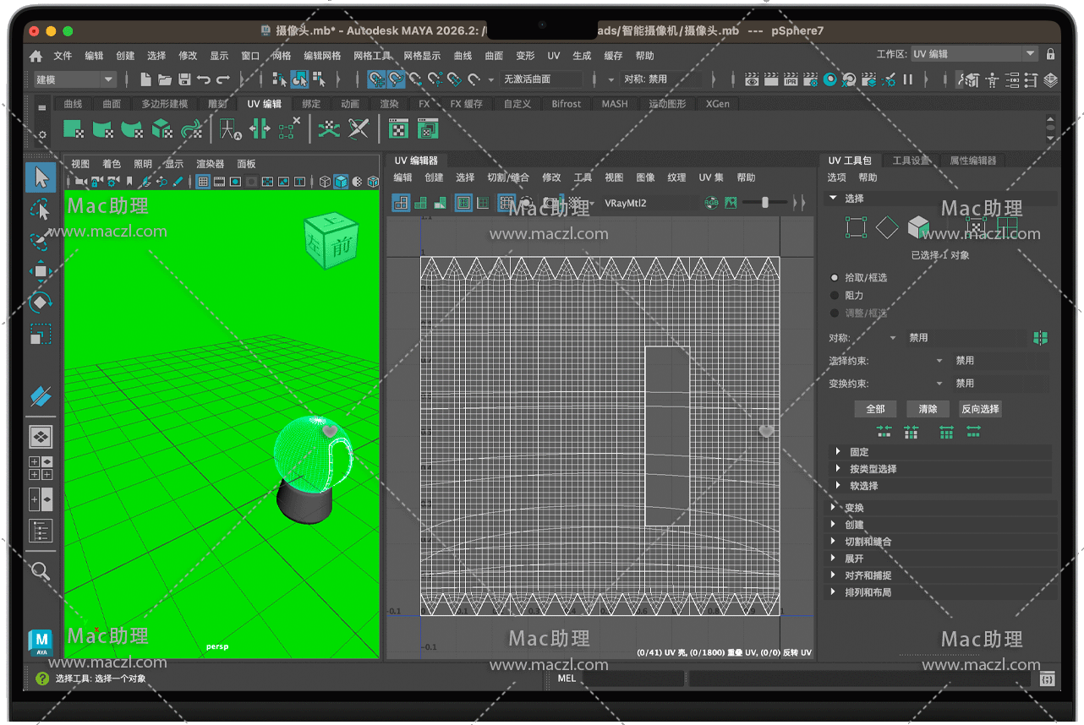Viewport: 1084px width, 725px height.
Task: Click the 清除 button
Action: (928, 409)
